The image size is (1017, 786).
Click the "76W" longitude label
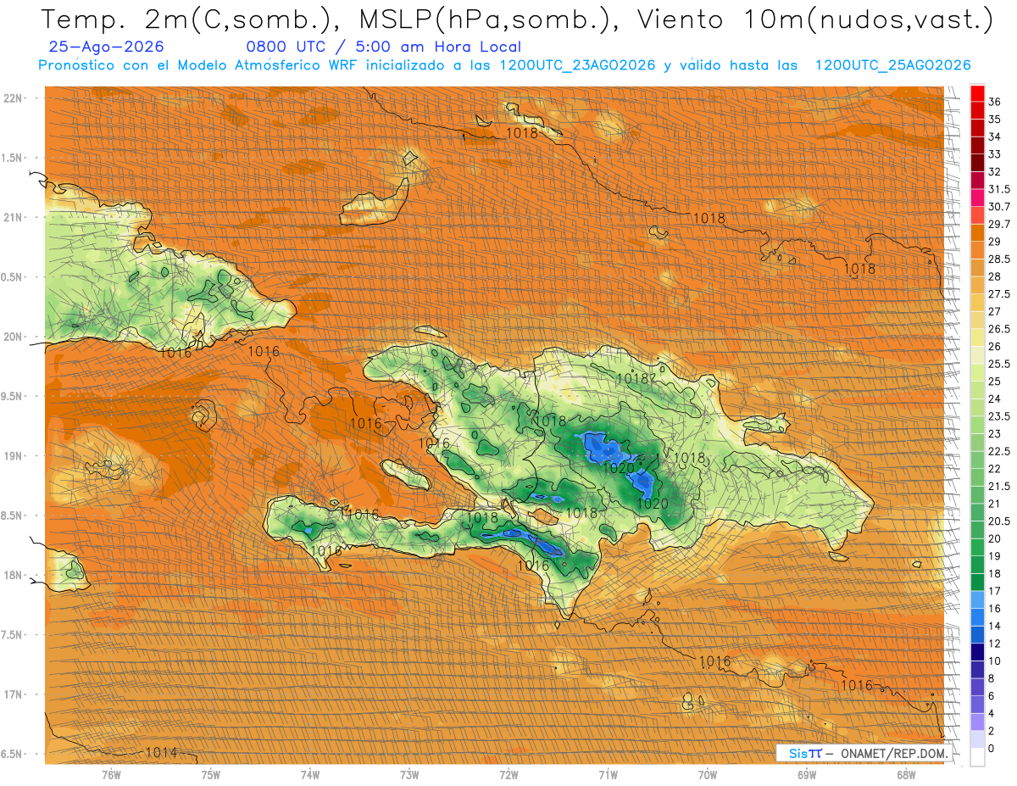[x=111, y=775]
